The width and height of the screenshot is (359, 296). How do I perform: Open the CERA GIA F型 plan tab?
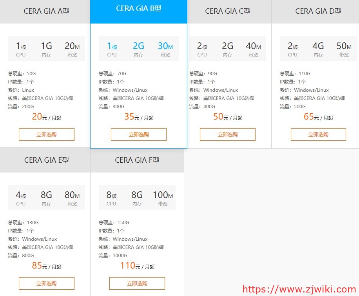coord(137,160)
